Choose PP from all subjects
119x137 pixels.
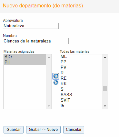tap(81, 62)
